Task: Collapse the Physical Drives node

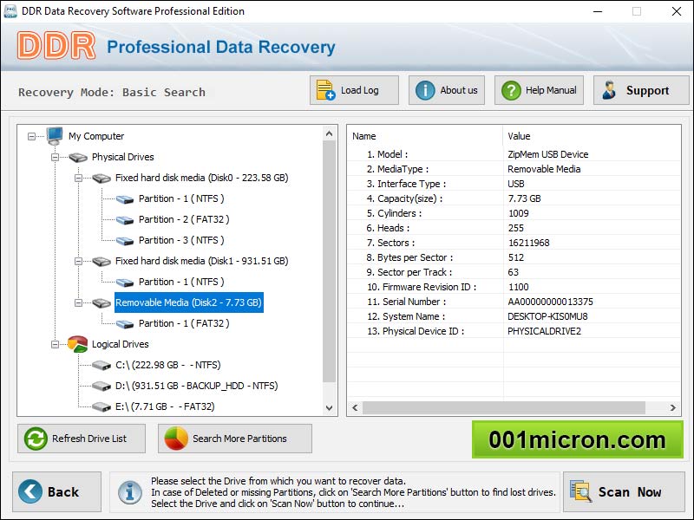Action: [56, 157]
